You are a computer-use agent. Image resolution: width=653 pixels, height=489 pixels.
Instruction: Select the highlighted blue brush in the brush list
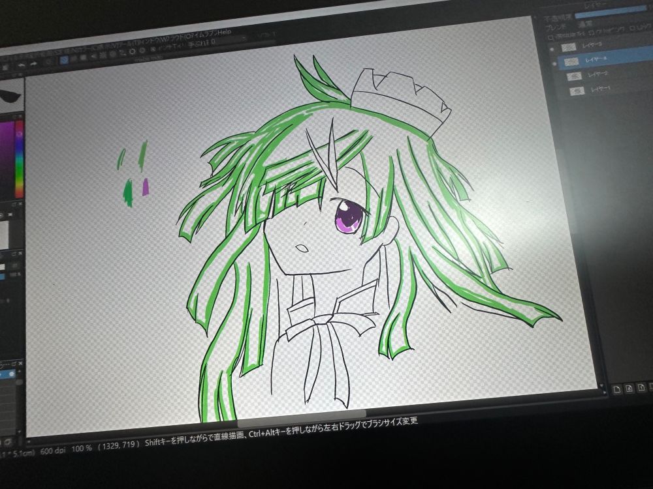coord(7,374)
